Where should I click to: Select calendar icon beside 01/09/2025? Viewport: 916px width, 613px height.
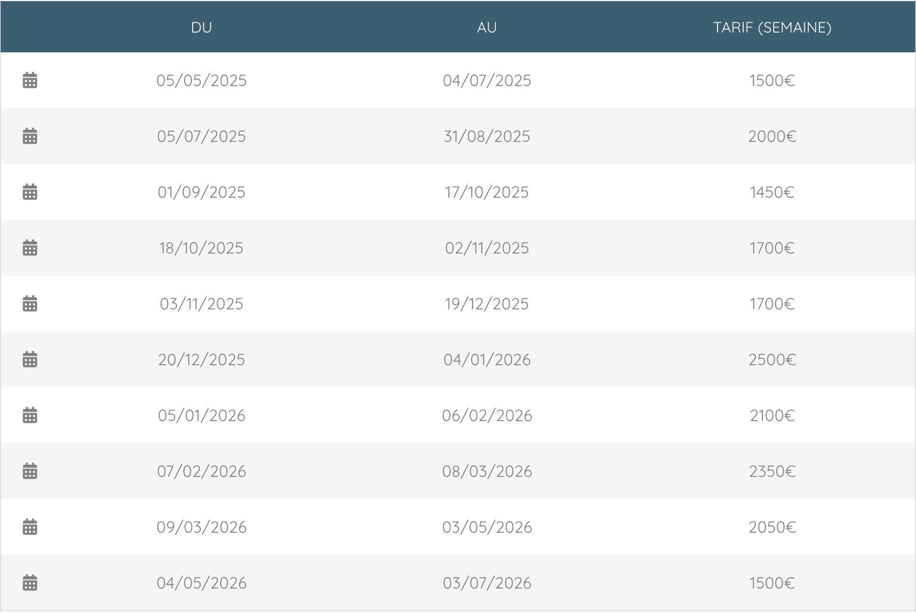pyautogui.click(x=30, y=192)
